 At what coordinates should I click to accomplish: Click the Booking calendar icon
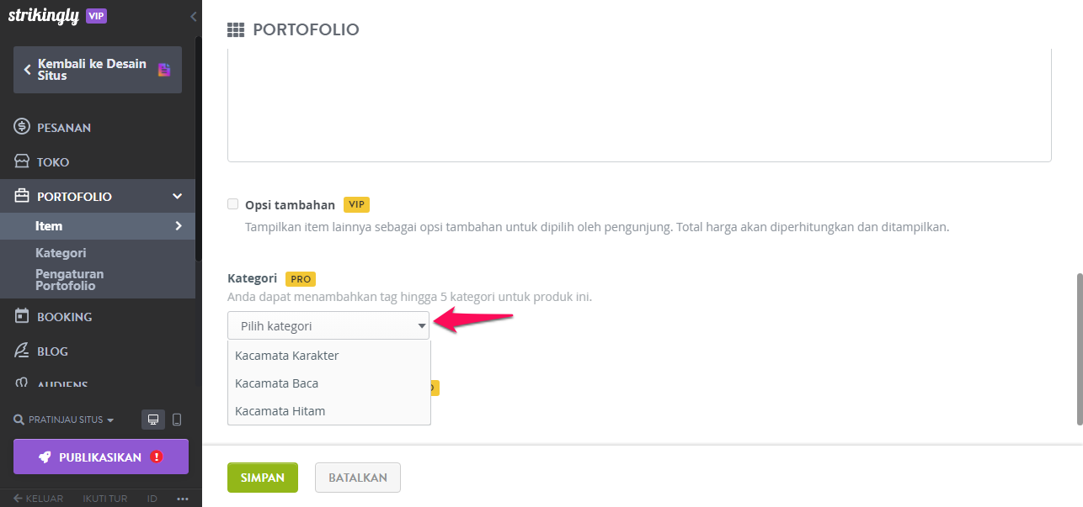tap(22, 316)
